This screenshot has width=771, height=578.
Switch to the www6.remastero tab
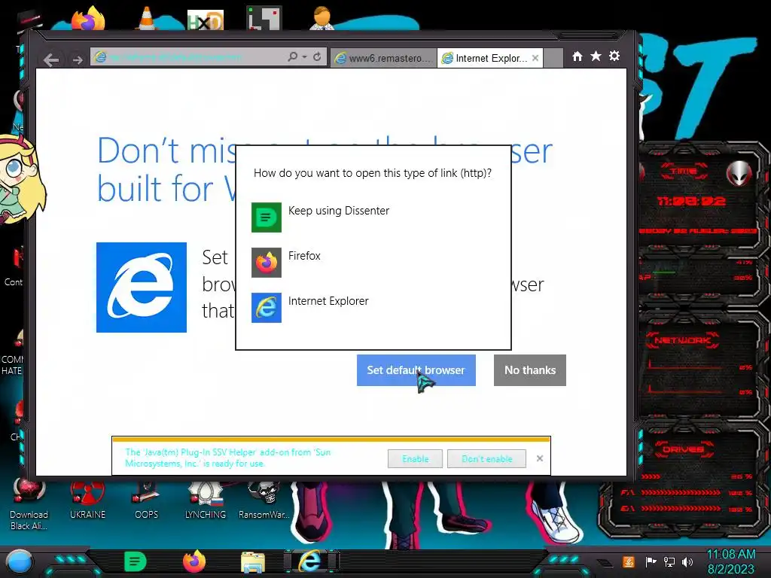(x=383, y=58)
